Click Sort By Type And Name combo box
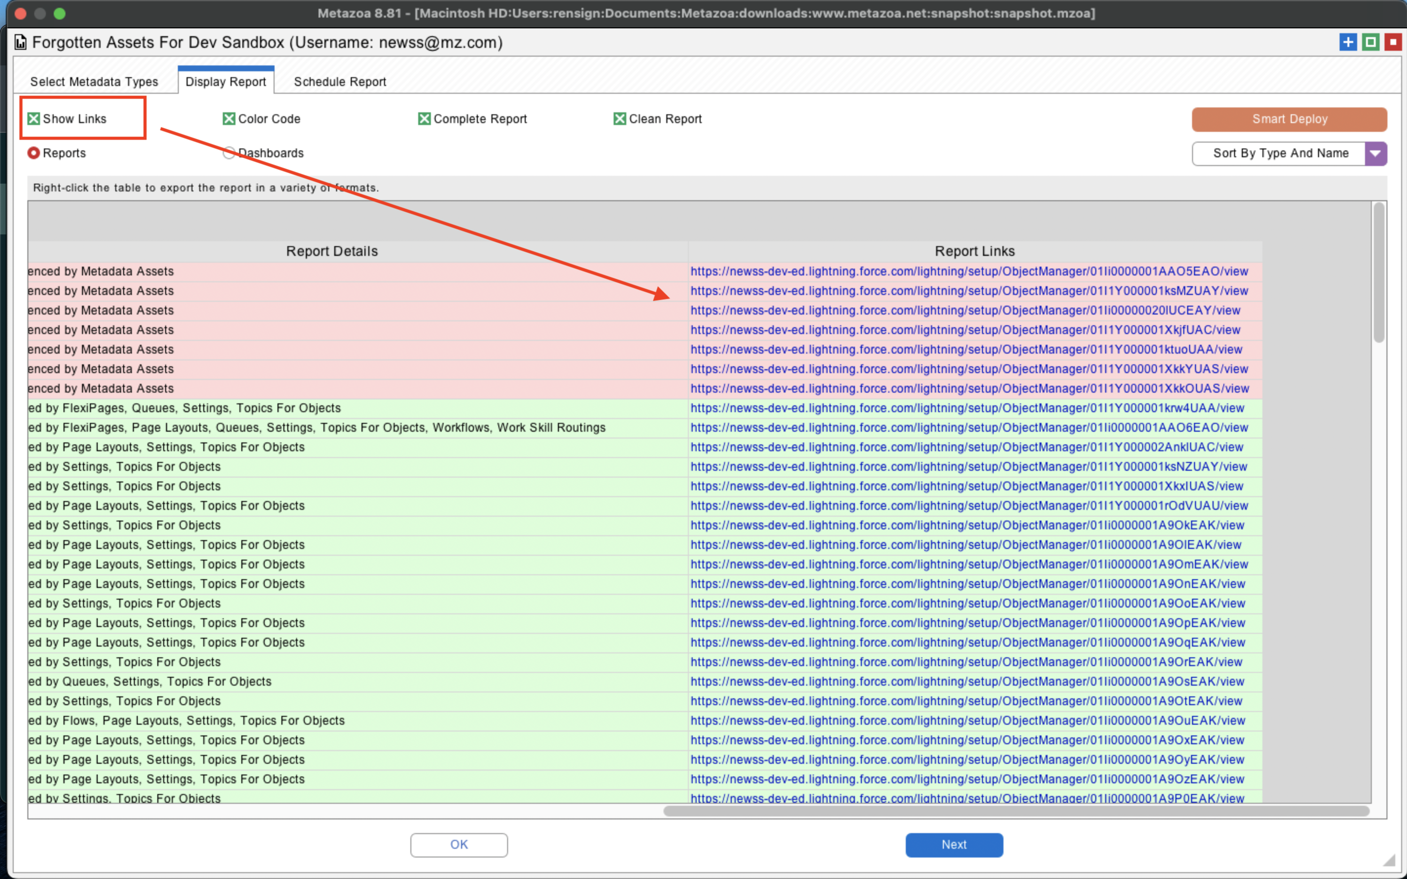 point(1279,153)
